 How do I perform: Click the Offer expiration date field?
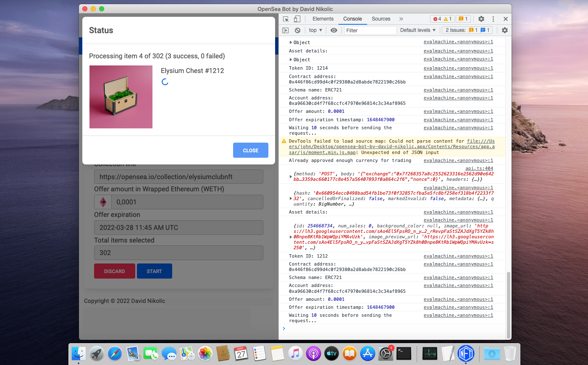click(x=178, y=227)
